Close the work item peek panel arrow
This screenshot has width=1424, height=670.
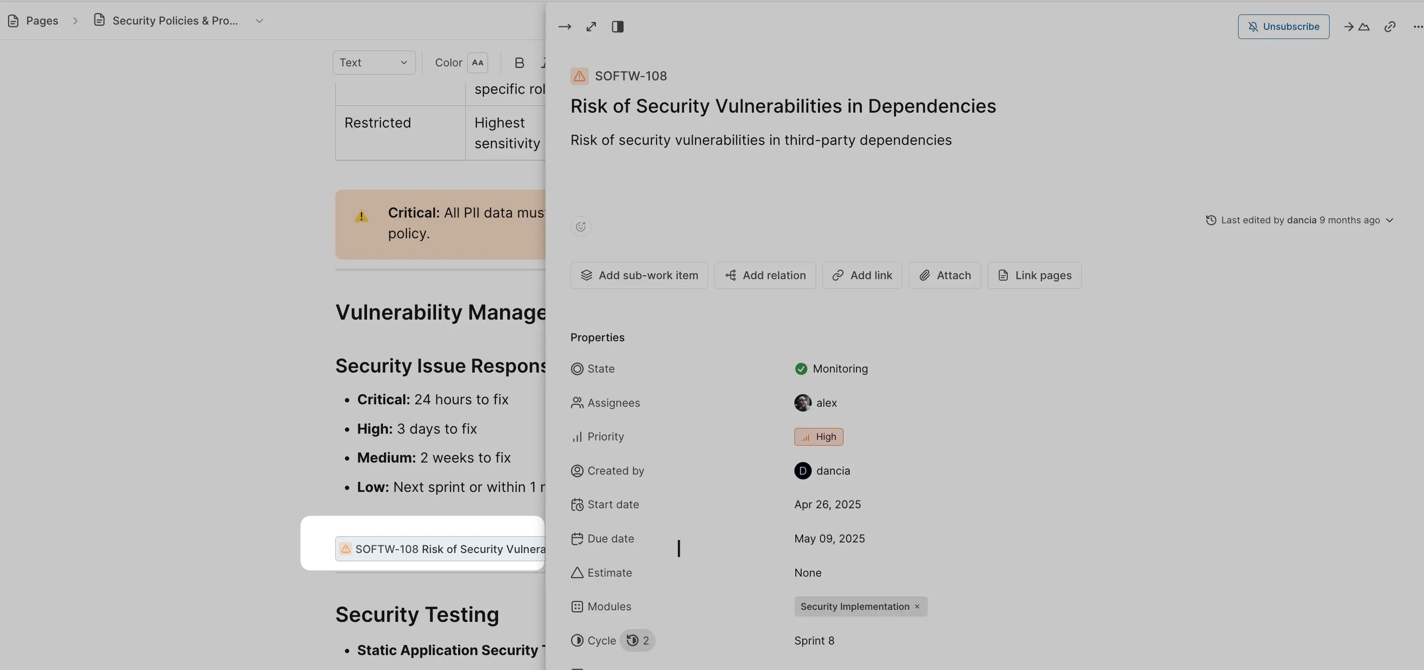coord(565,26)
